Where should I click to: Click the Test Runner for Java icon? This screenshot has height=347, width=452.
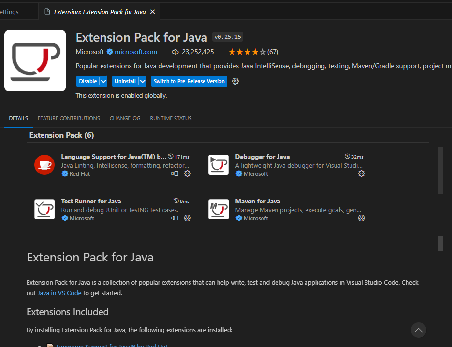(x=44, y=209)
